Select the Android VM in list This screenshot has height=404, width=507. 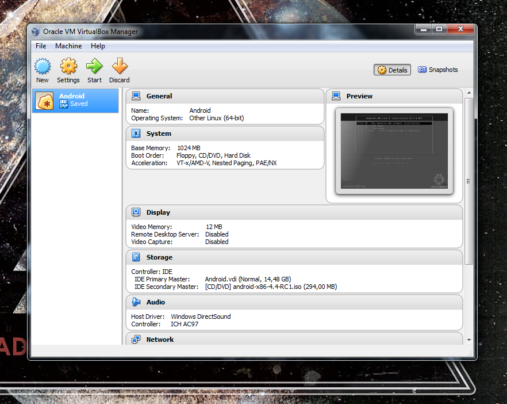[75, 101]
